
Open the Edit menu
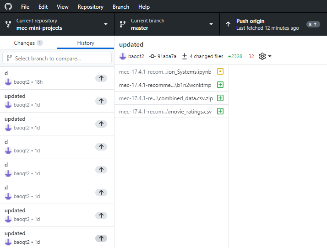(43, 7)
